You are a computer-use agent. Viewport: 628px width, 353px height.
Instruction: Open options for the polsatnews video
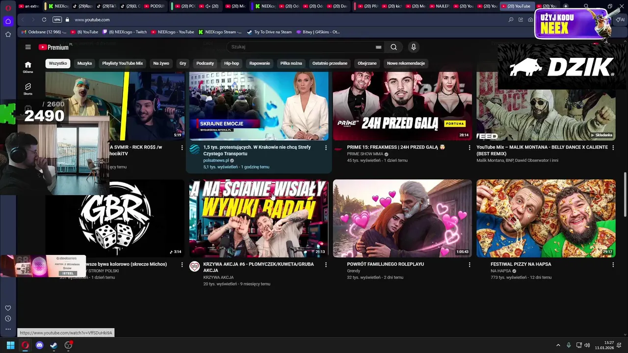click(x=326, y=148)
